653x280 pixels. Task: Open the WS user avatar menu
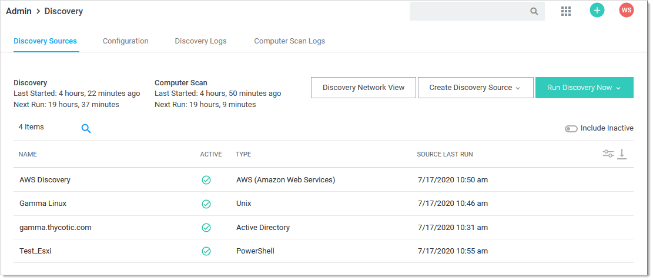[627, 11]
